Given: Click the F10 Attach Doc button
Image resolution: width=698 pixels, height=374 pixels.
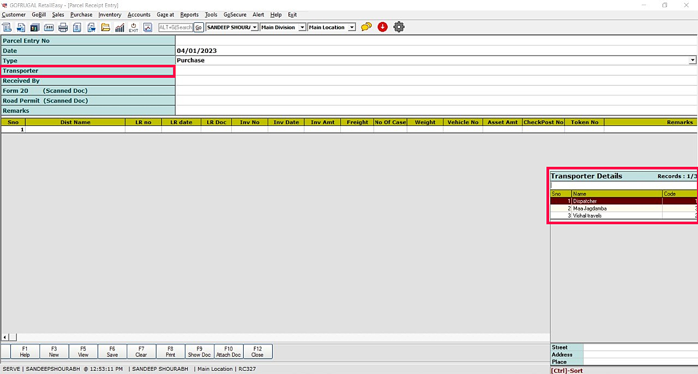Looking at the screenshot, I should click(228, 352).
